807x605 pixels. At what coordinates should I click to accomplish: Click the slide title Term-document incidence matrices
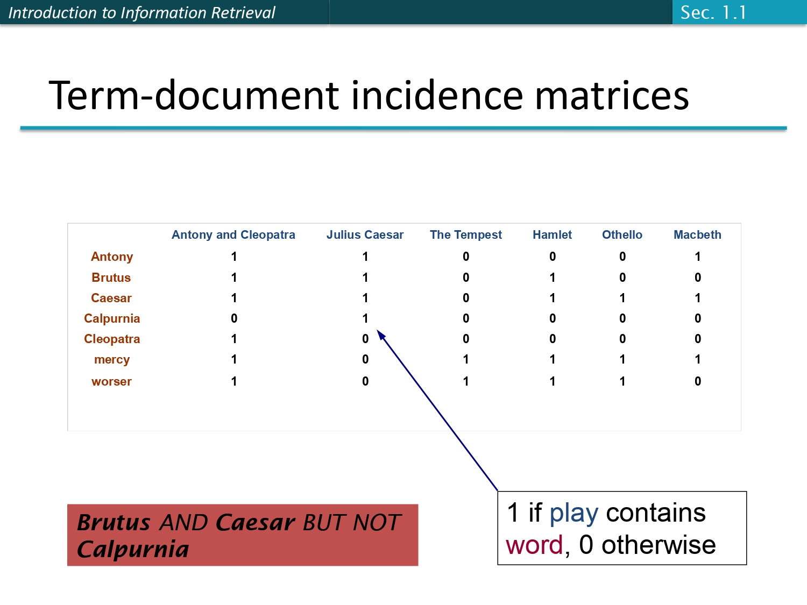369,95
